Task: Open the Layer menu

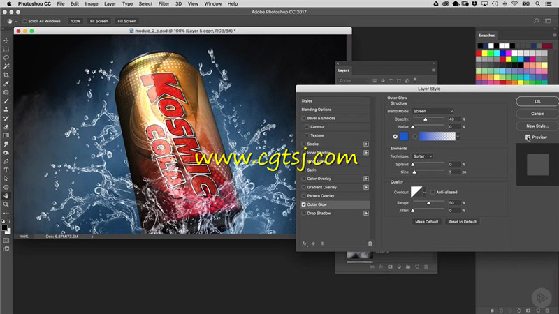Action: pyautogui.click(x=110, y=4)
